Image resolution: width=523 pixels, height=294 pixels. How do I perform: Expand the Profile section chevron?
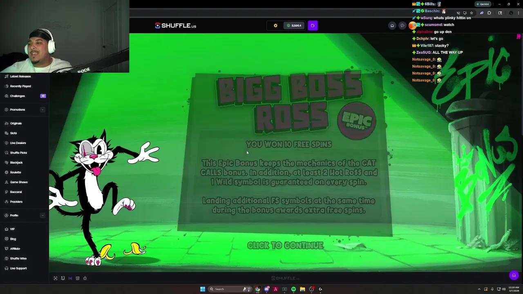(x=42, y=215)
